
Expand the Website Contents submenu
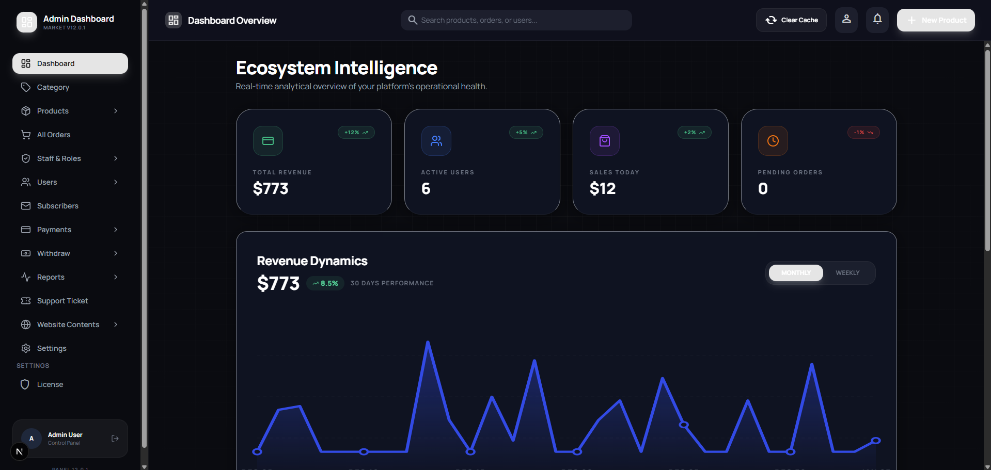(115, 325)
